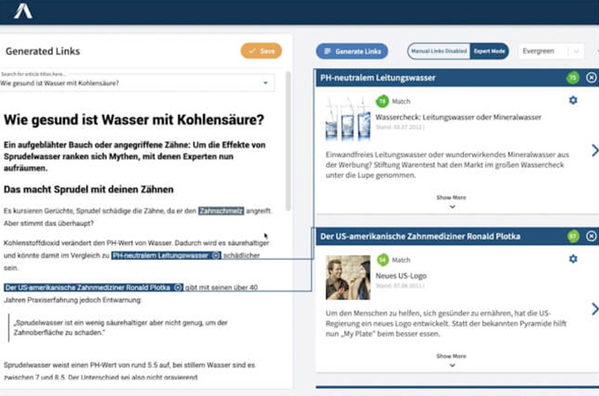Click the water glasses thumbnail

pyautogui.click(x=348, y=119)
